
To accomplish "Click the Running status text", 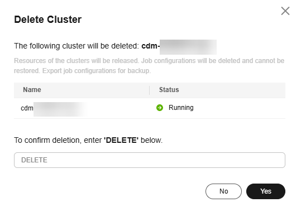I will click(181, 108).
